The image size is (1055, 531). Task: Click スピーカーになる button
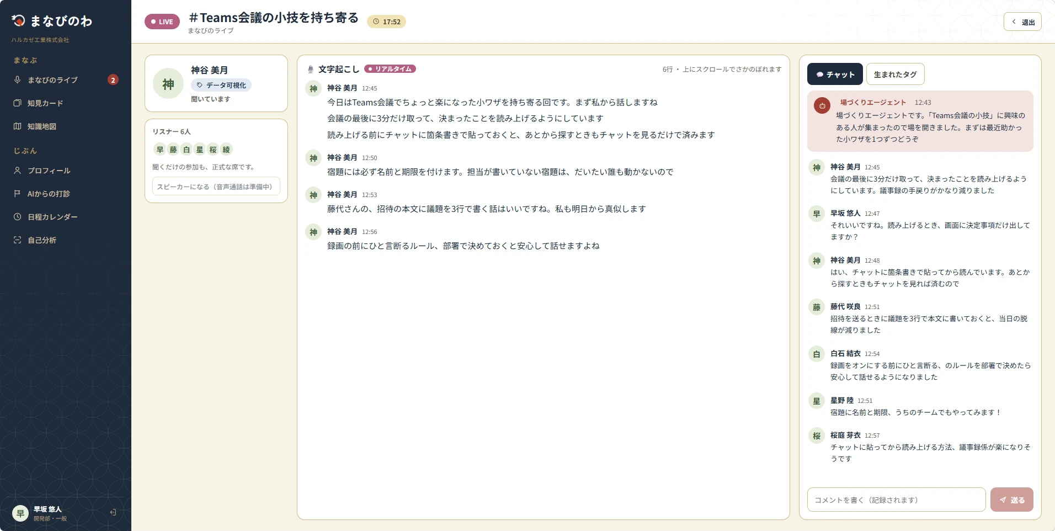[216, 187]
